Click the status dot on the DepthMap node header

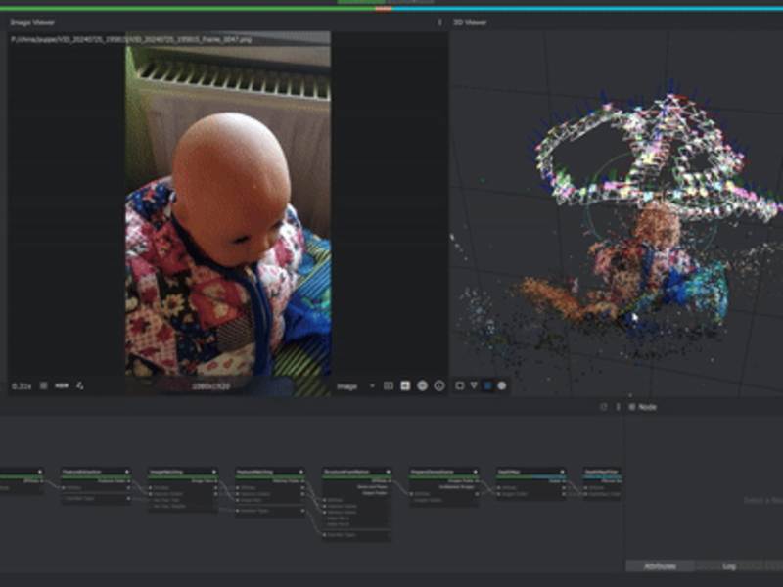(x=562, y=472)
